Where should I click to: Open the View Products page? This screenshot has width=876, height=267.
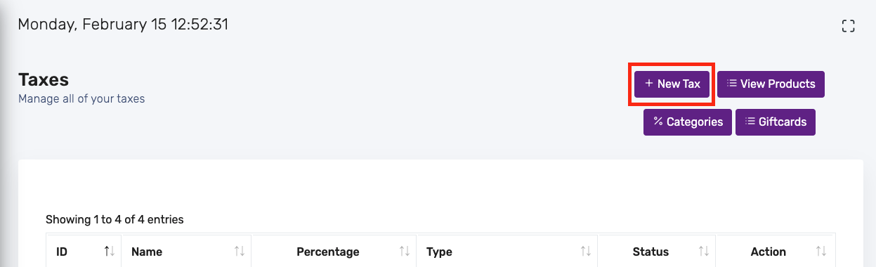(771, 84)
